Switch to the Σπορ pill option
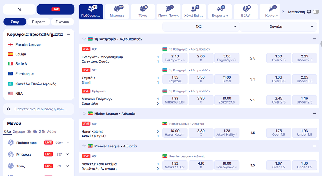 [15, 22]
